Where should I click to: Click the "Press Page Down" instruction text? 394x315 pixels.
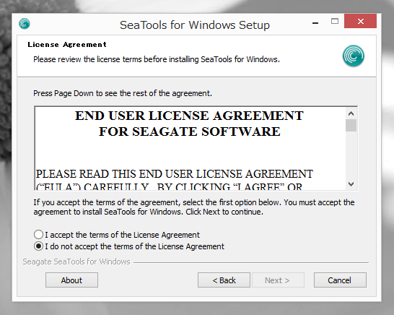pos(123,93)
